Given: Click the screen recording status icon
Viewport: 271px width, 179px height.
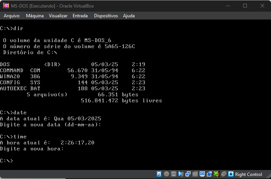Looking at the screenshot, I should tap(209, 174).
